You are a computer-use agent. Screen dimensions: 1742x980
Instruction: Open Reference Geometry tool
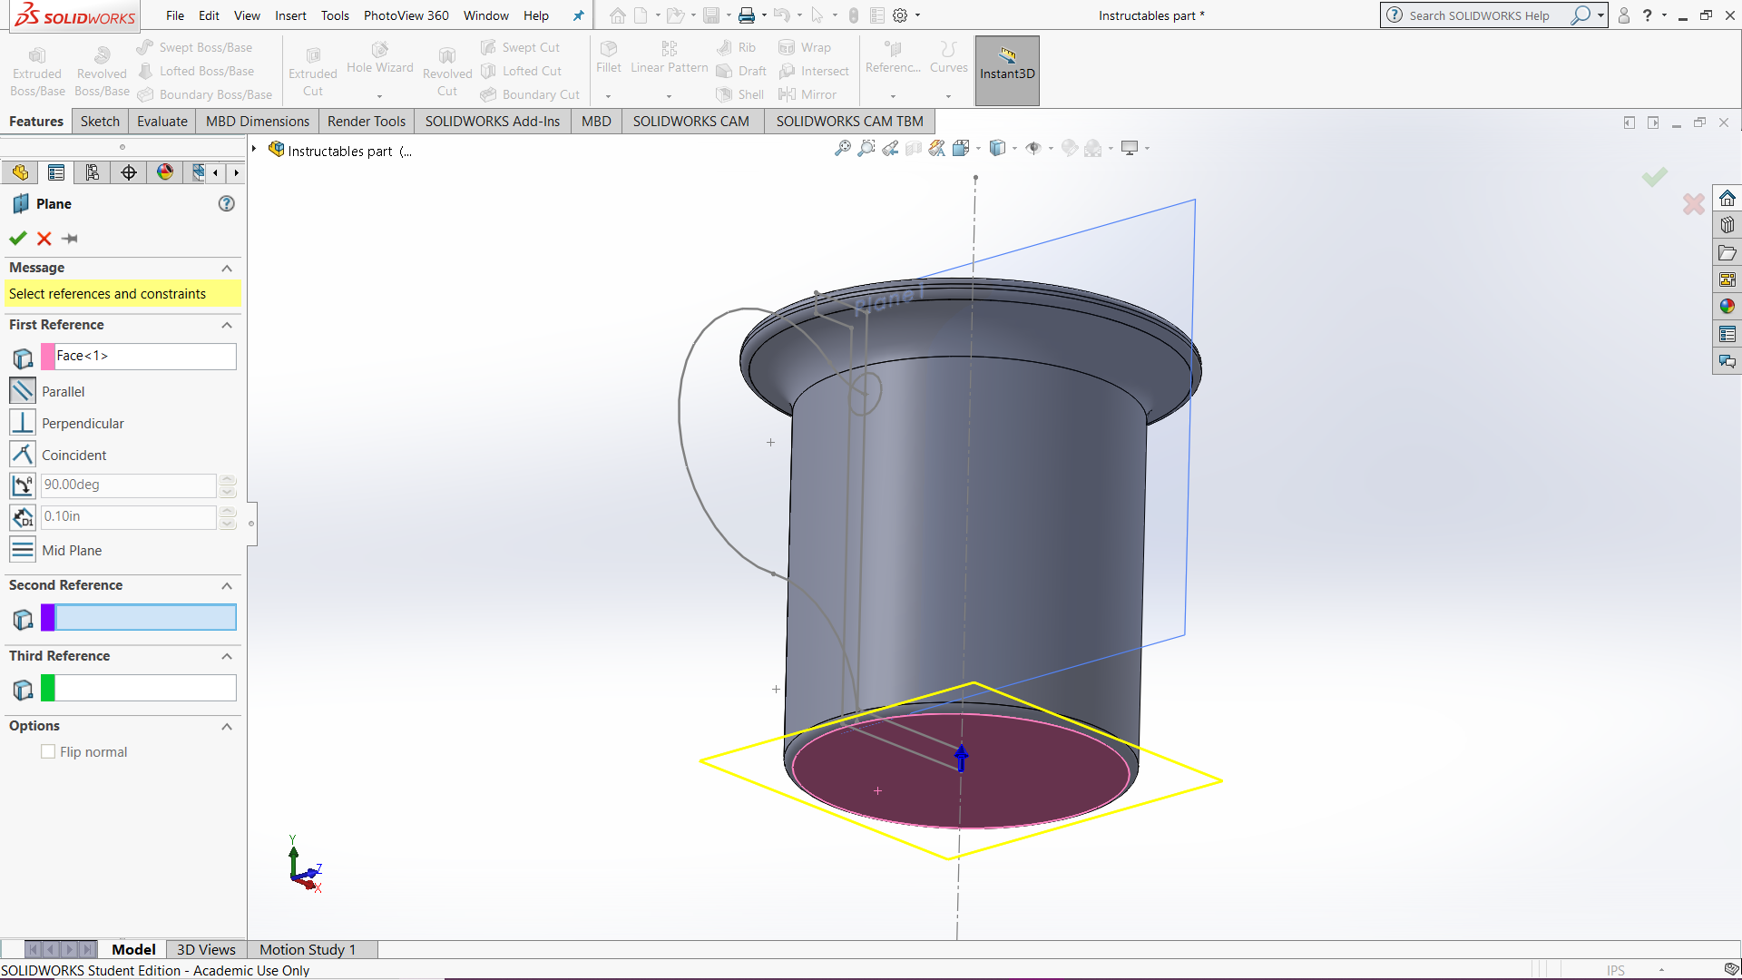click(892, 64)
